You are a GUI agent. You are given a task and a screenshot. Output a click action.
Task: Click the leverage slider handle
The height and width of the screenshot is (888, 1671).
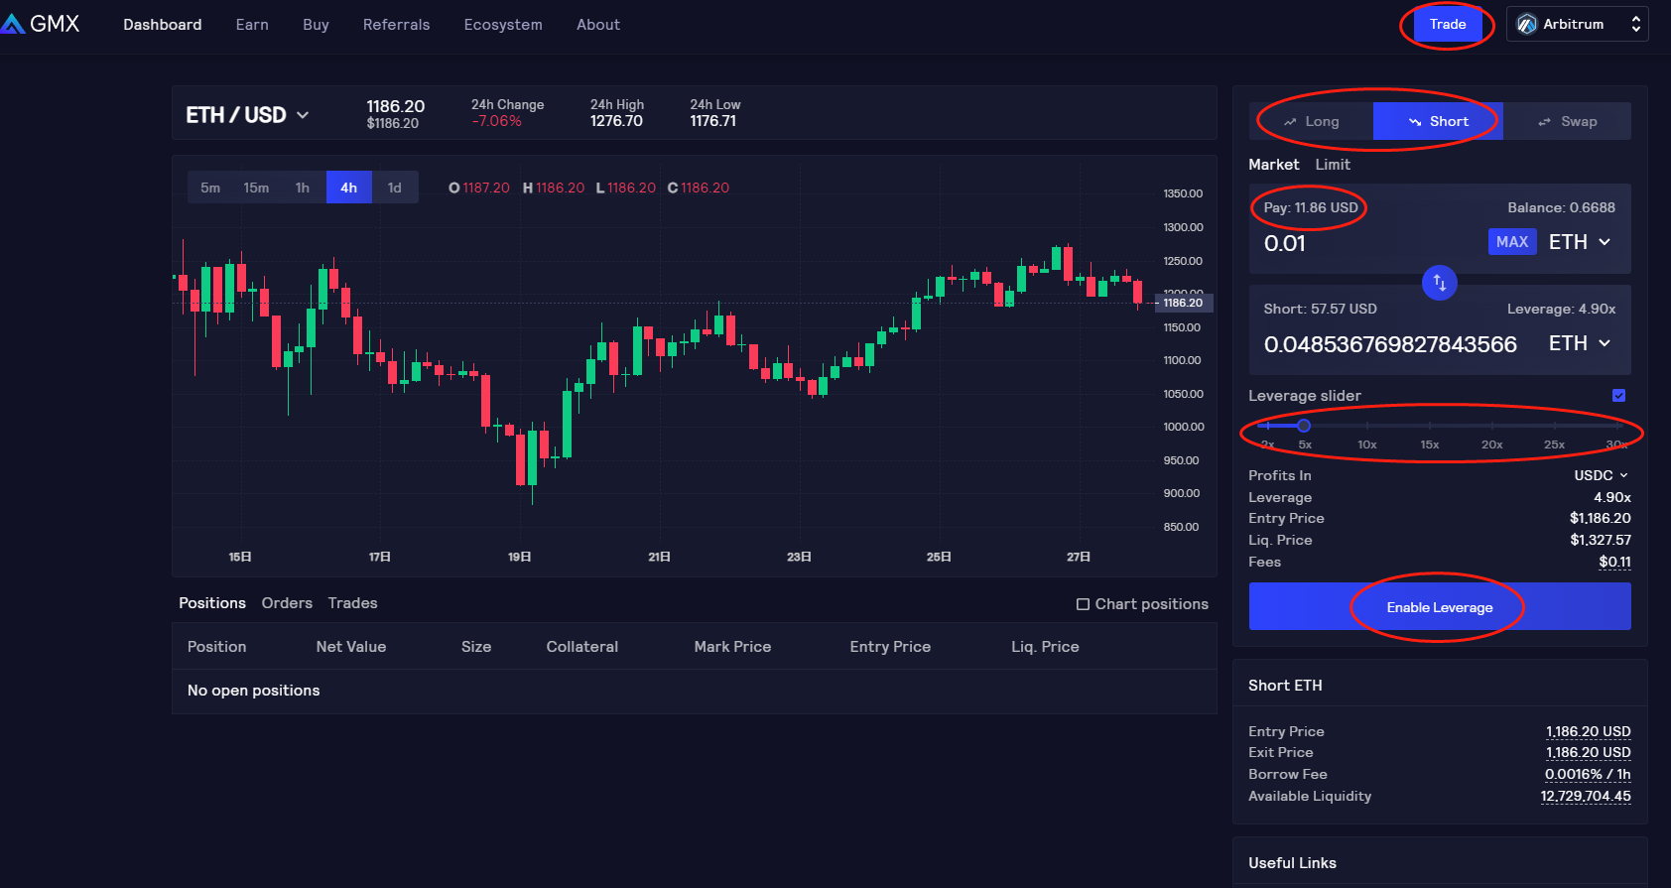point(1304,425)
